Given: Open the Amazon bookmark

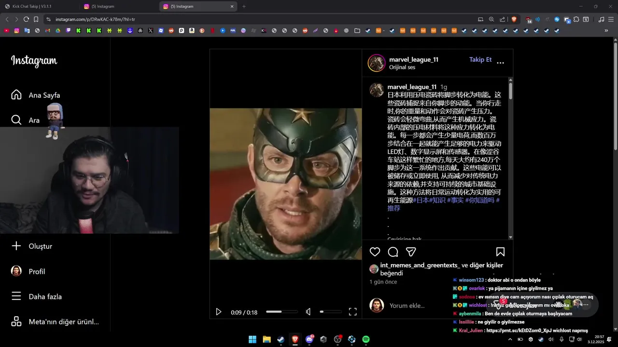Looking at the screenshot, I should [x=192, y=30].
